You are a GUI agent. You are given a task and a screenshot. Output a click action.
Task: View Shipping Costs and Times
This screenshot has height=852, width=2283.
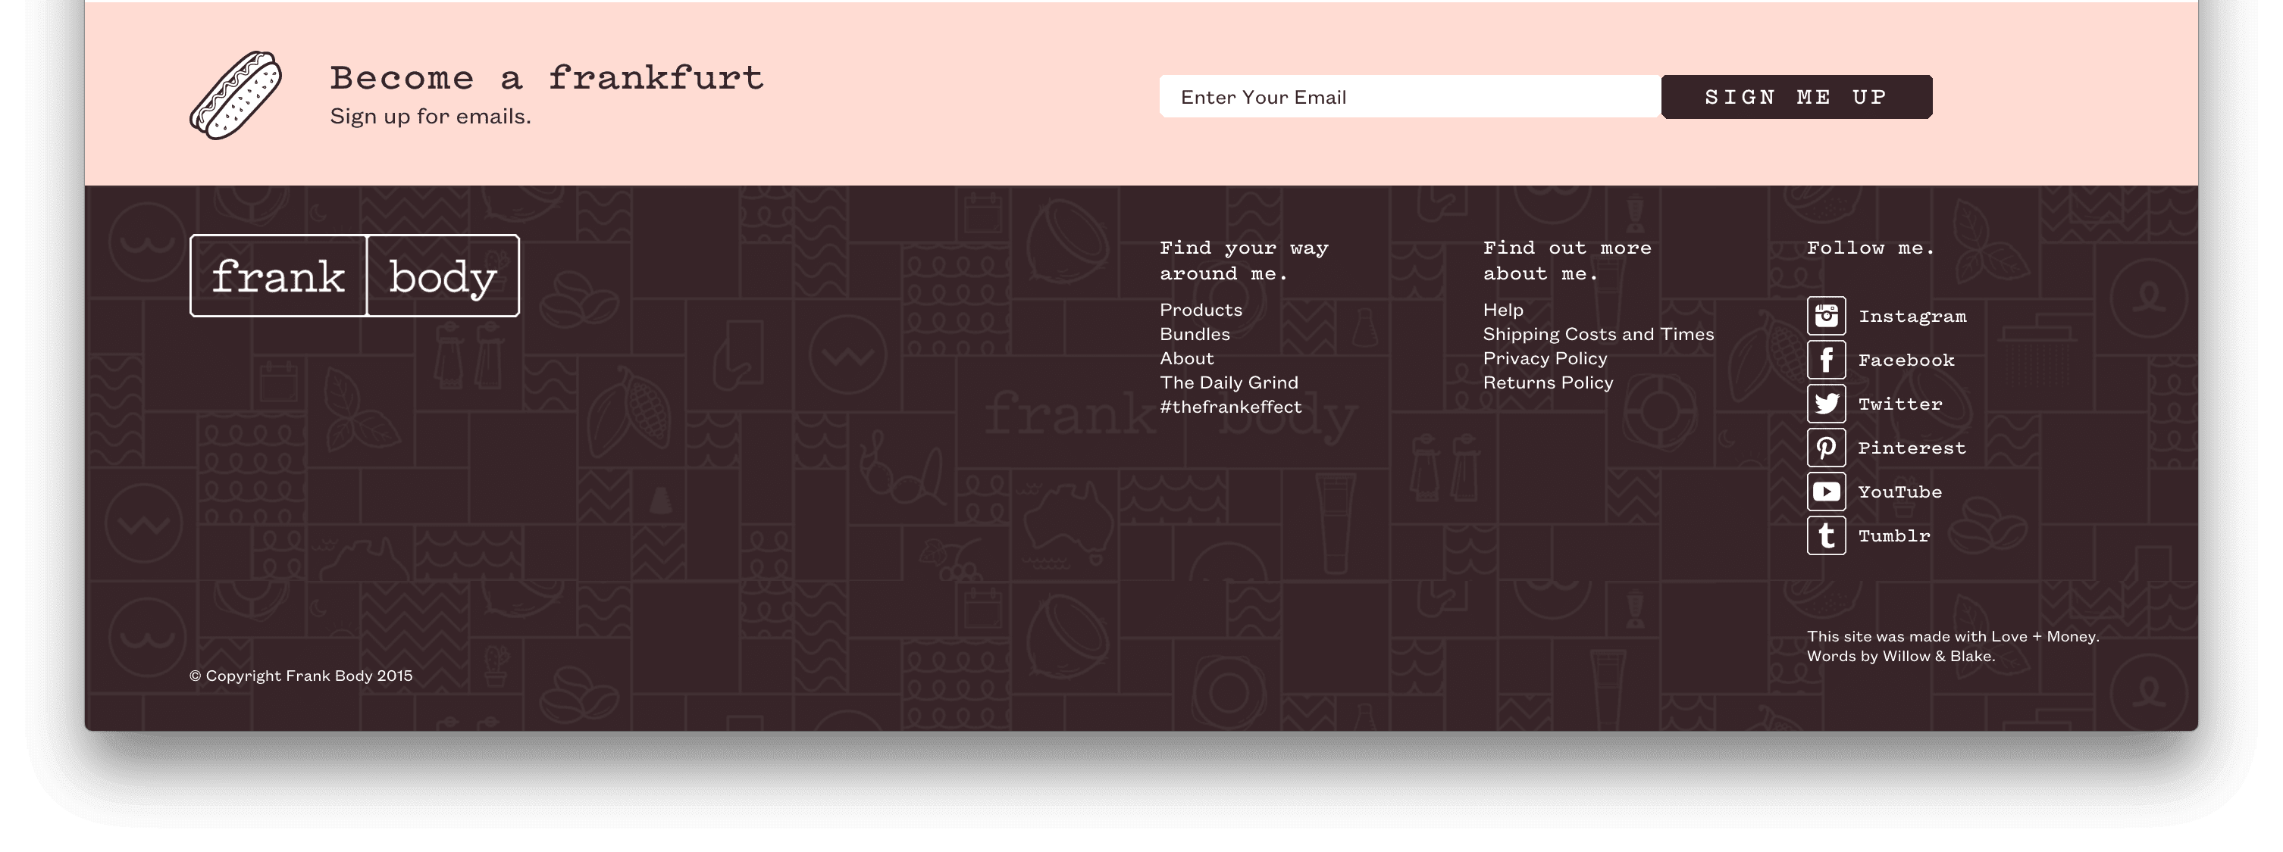1598,334
